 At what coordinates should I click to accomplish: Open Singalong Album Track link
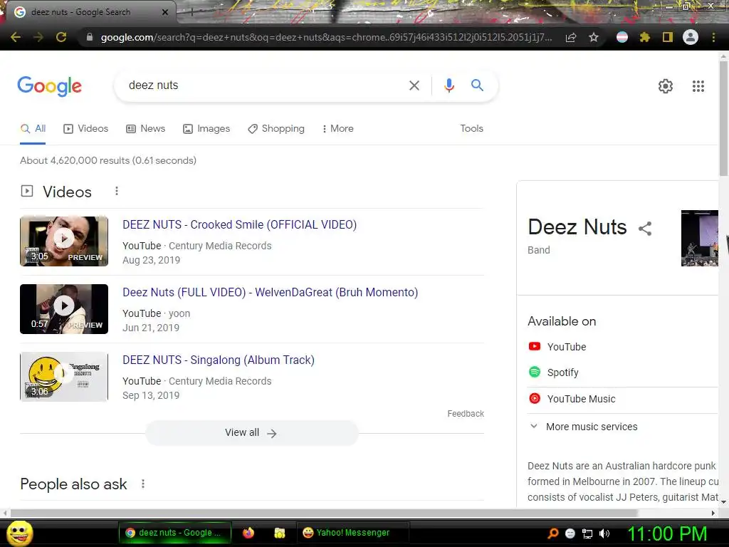(219, 360)
